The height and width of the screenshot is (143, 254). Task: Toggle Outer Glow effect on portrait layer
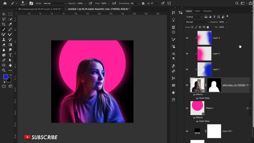[197, 98]
